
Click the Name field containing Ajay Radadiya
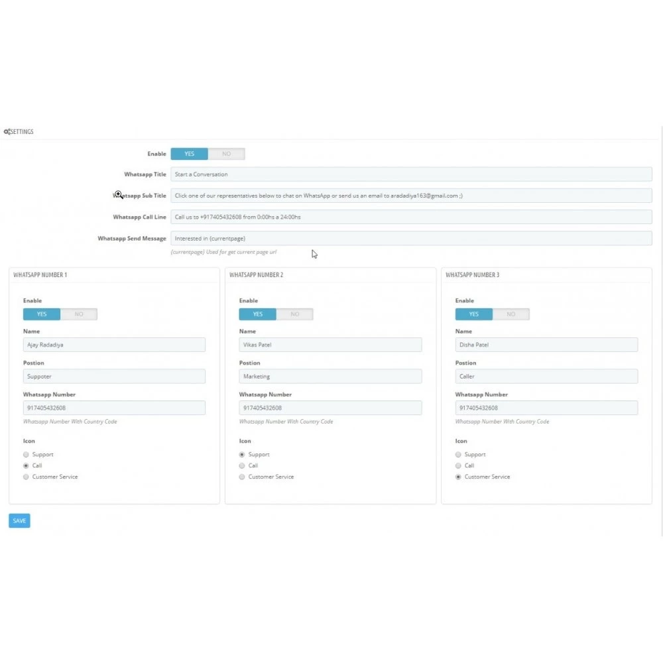tap(114, 345)
